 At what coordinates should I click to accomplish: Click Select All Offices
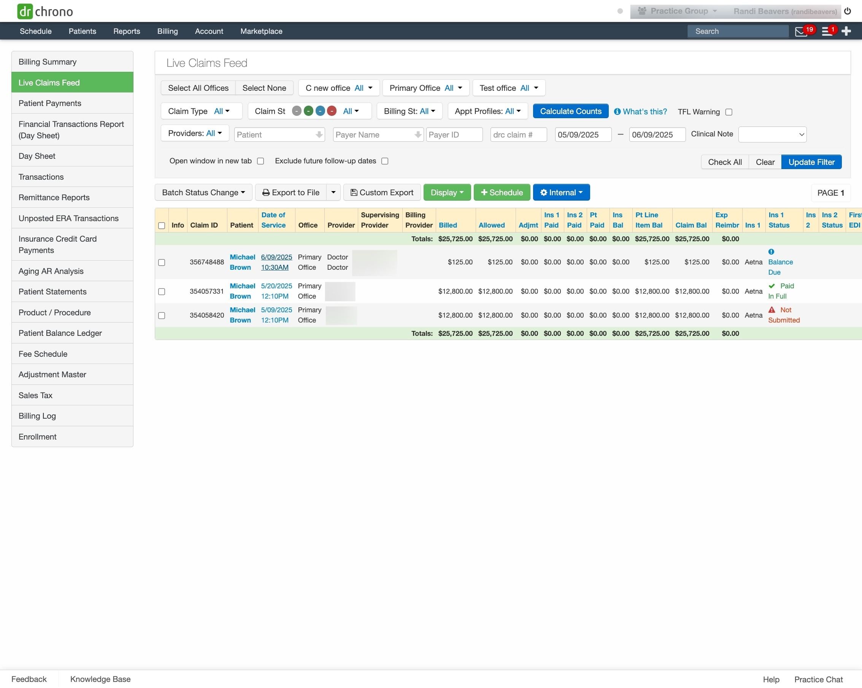tap(198, 88)
